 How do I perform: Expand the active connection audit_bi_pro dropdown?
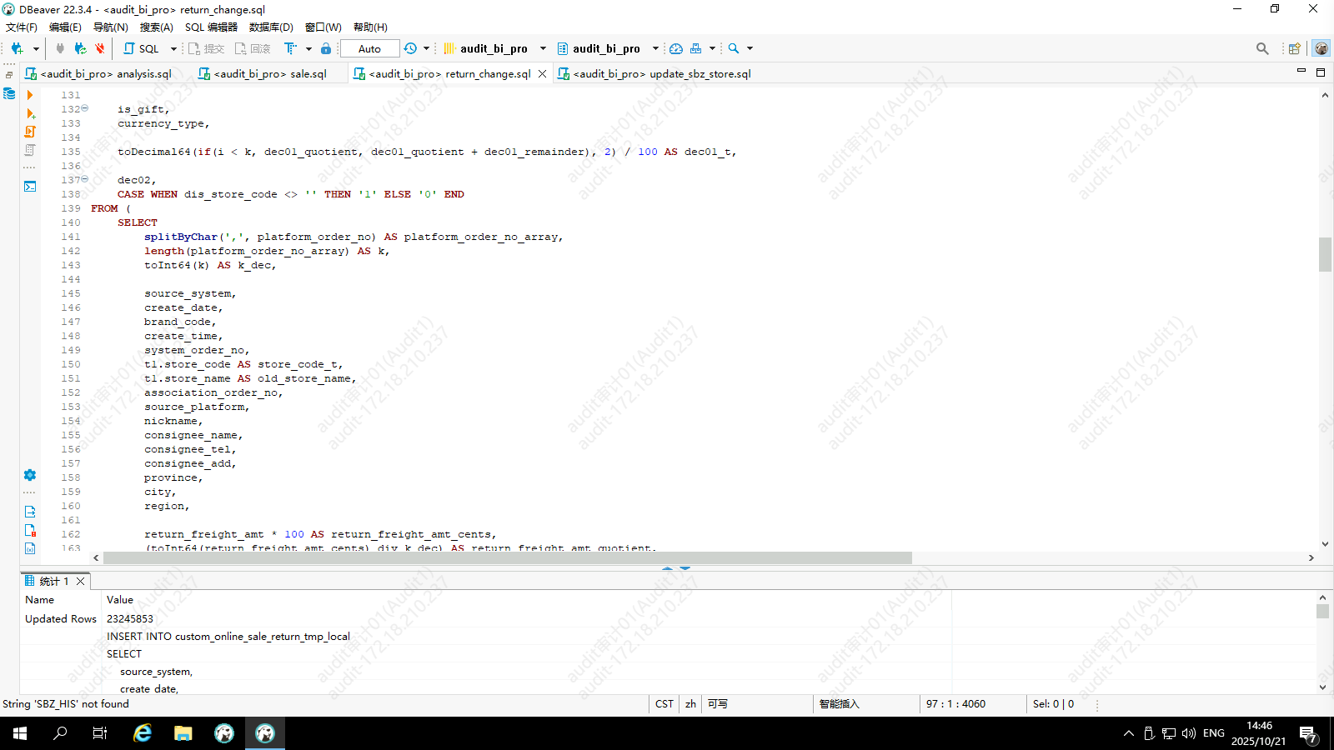coord(543,48)
